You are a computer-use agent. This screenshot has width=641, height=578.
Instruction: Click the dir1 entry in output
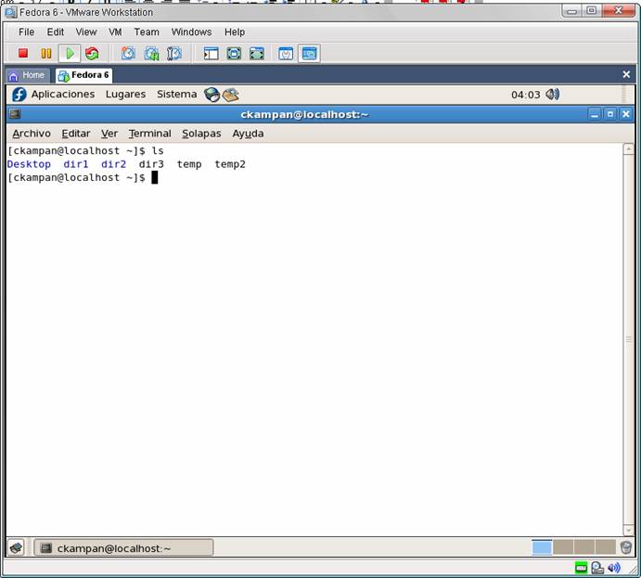point(76,164)
